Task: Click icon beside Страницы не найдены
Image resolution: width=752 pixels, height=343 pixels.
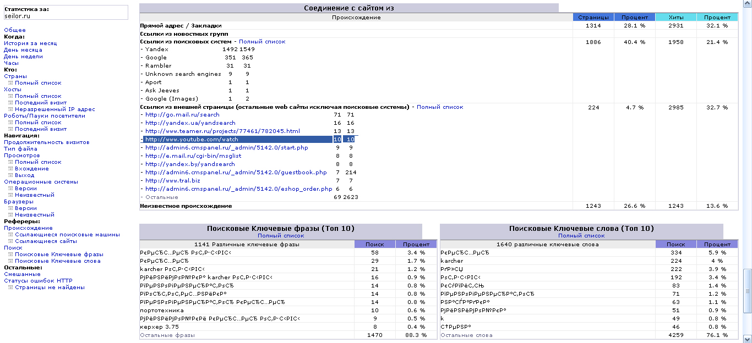Action: [10, 287]
